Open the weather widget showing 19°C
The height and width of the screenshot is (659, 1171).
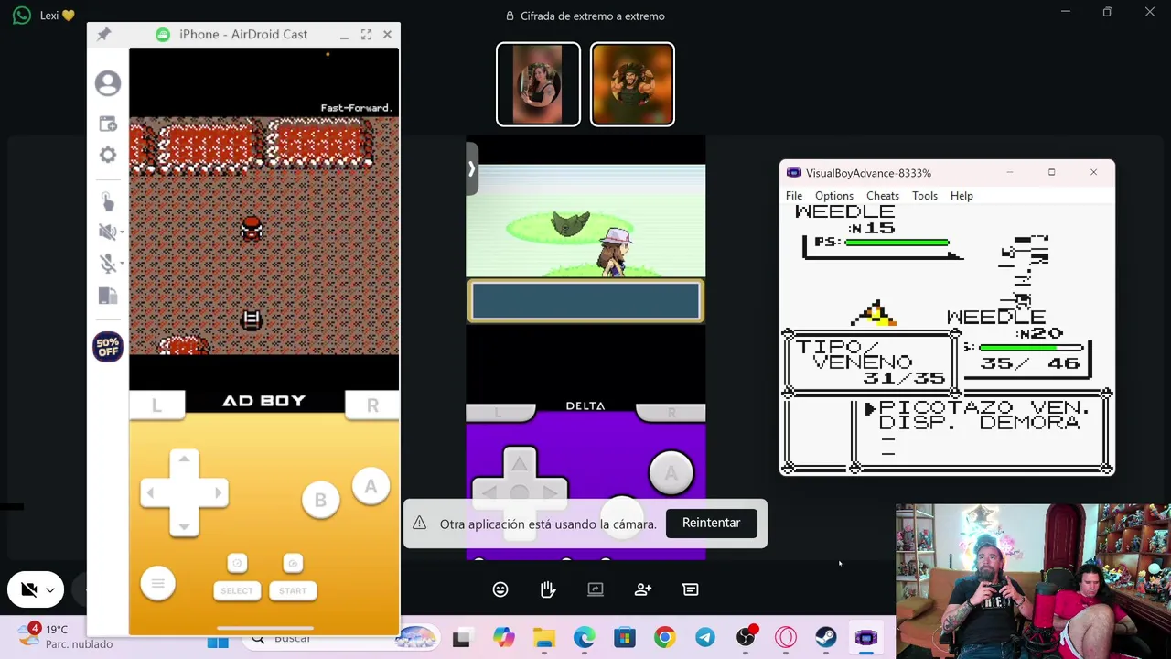point(66,636)
